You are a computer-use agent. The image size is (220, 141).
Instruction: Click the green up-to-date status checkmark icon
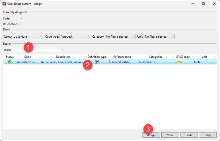10,62
